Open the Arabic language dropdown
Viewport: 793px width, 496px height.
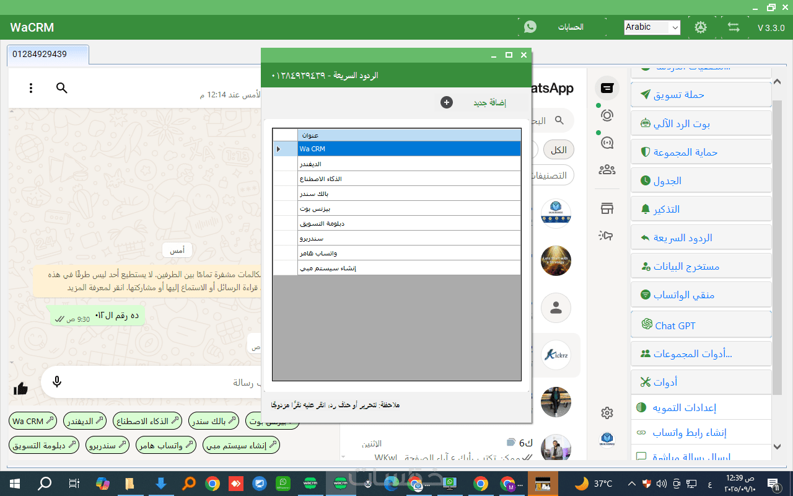[x=652, y=27]
